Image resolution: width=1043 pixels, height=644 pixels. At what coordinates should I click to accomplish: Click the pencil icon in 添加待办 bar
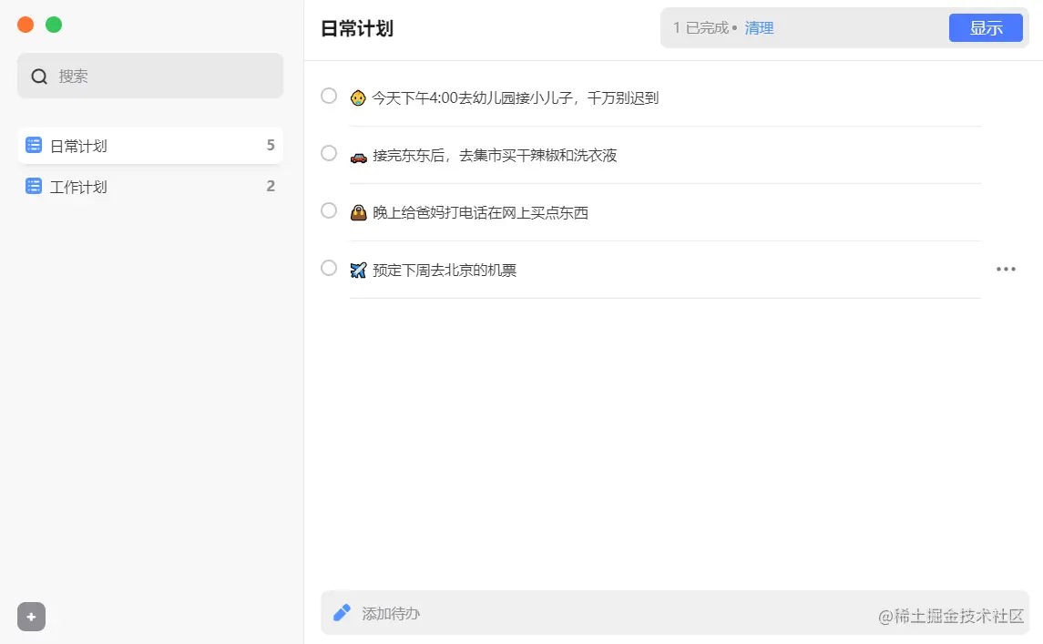tap(342, 613)
